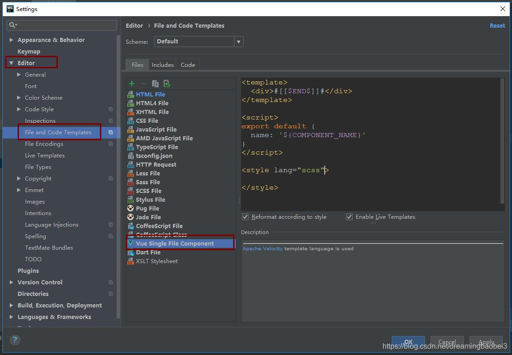
Task: Click the HTTP Request API icon
Action: coord(130,165)
